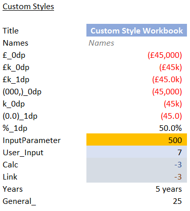Viewport: 190px width, 211px height.
Task: Select the General_ cell with 25
Action: click(136, 201)
